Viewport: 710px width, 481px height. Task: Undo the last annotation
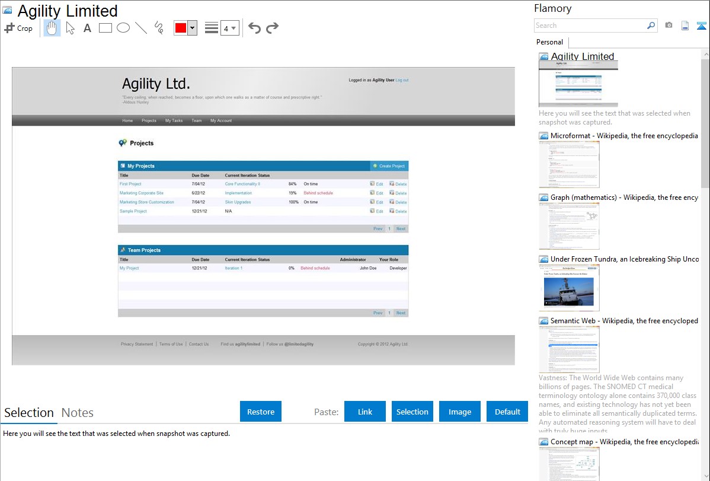pos(254,28)
